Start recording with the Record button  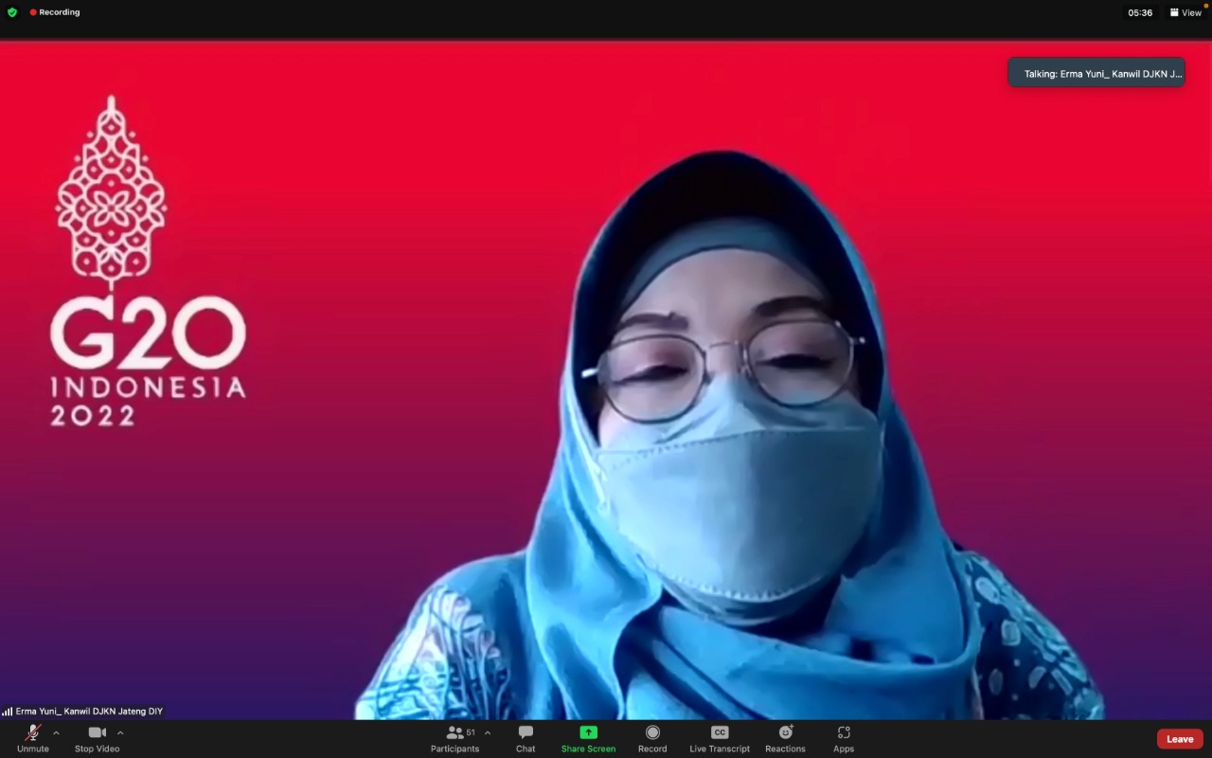652,738
